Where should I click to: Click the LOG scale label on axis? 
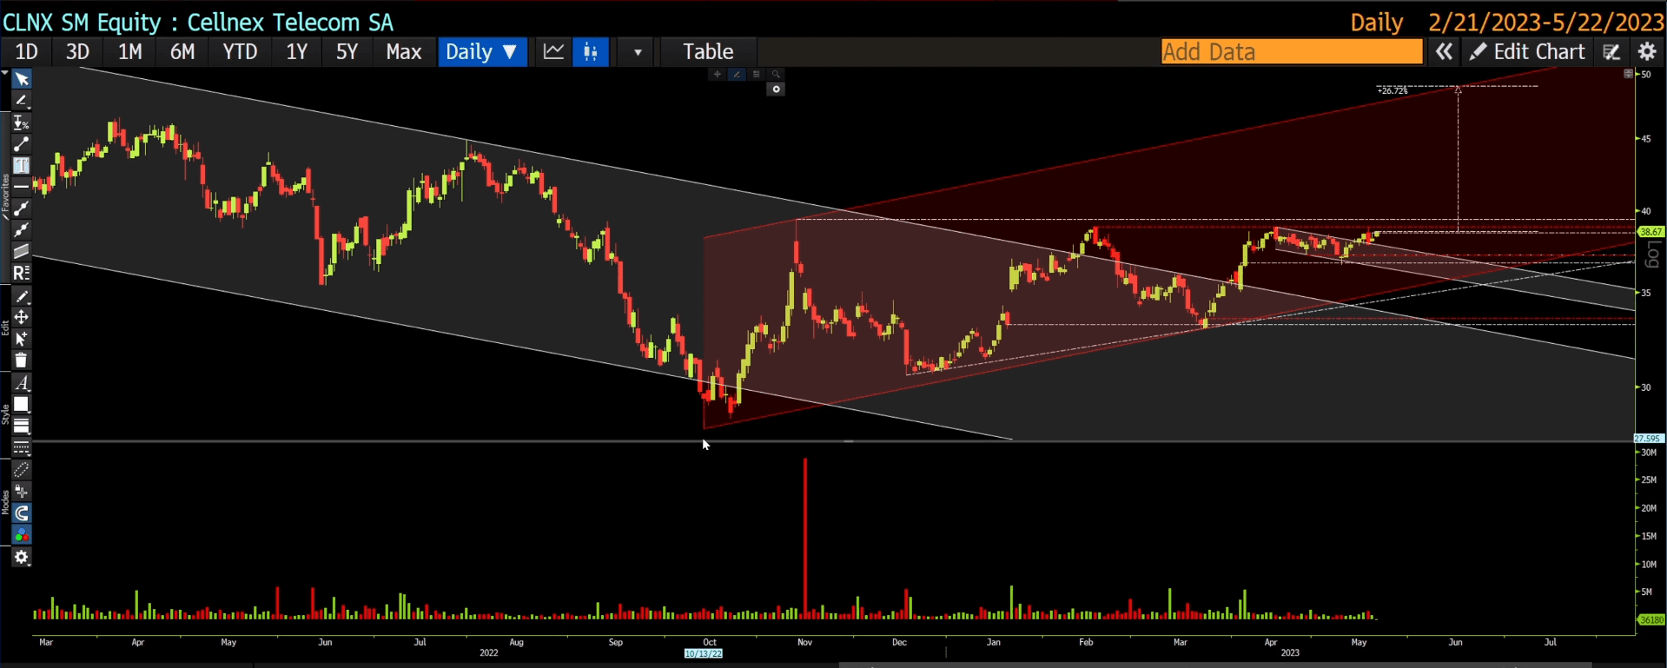(x=1653, y=255)
